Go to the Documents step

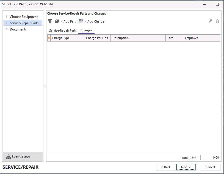click(x=18, y=29)
